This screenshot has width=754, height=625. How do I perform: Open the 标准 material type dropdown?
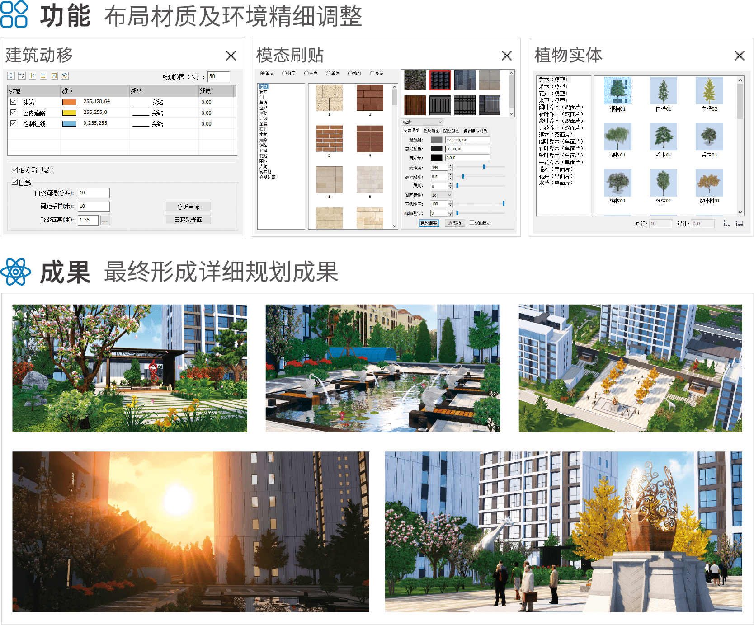(x=423, y=122)
